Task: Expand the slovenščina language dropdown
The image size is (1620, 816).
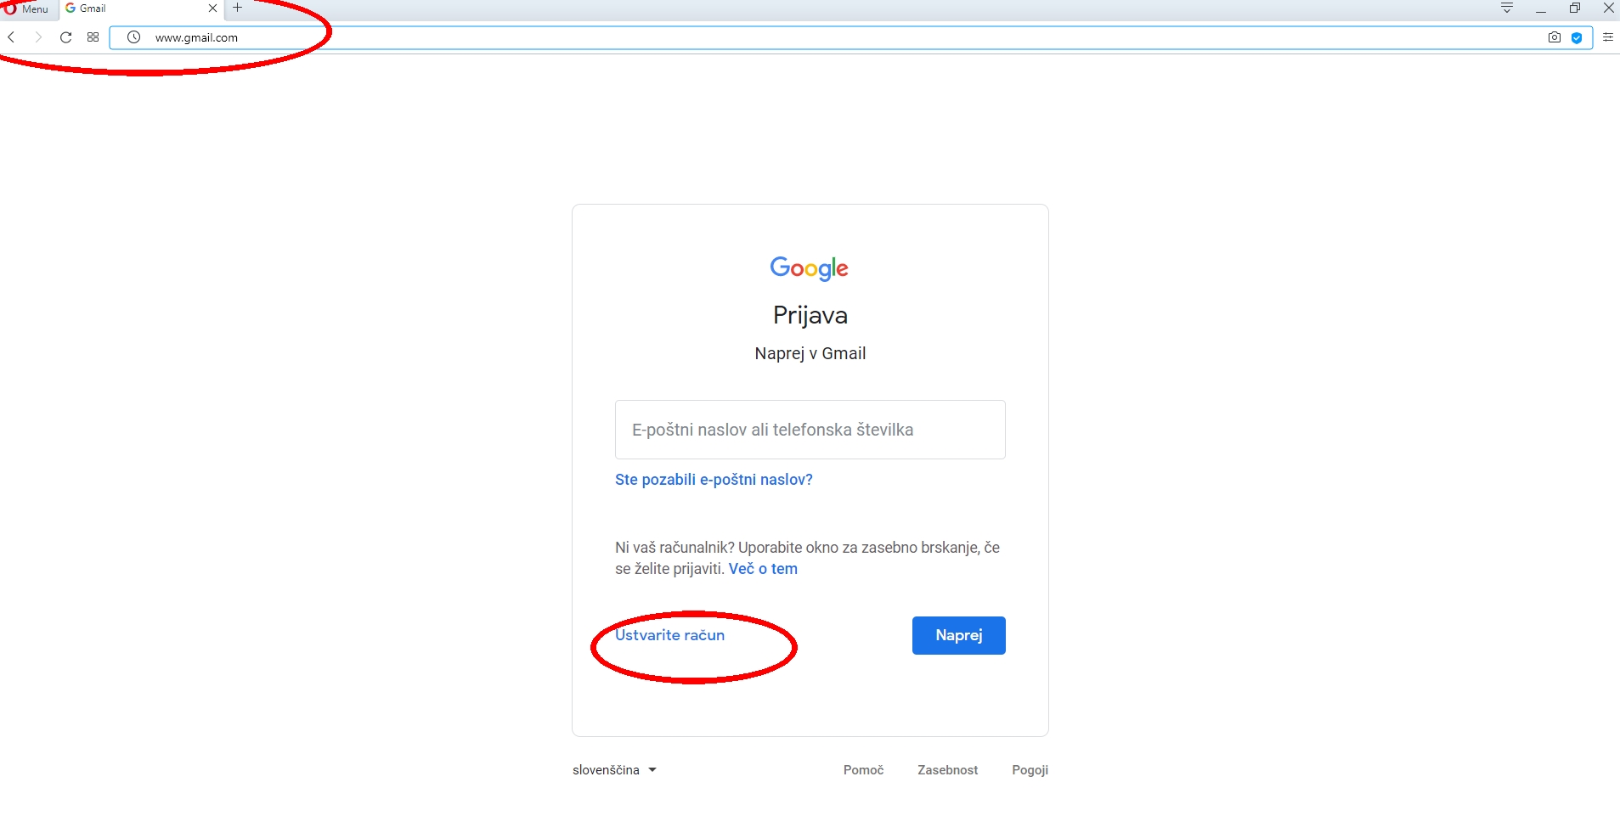Action: click(614, 770)
